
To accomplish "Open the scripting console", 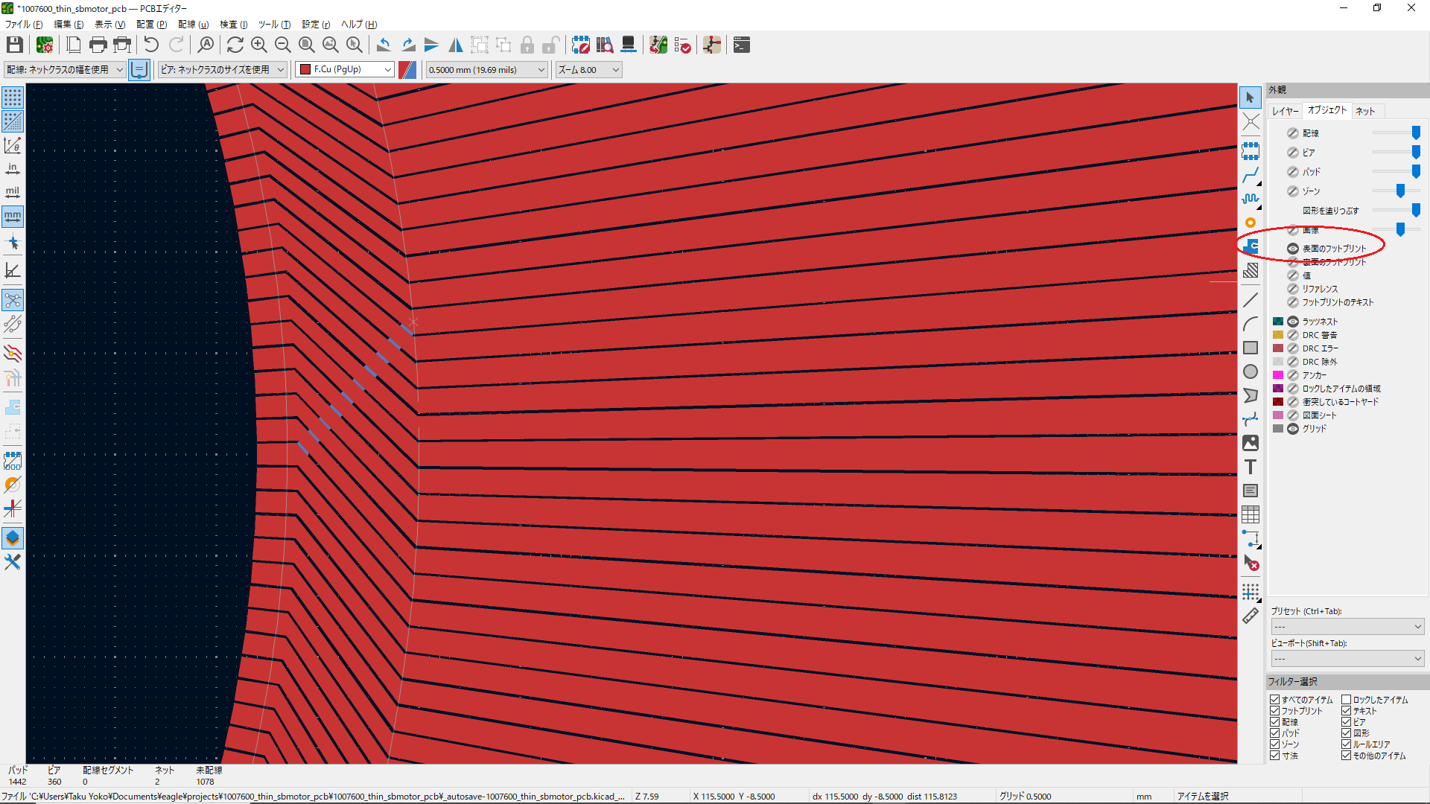I will [x=742, y=45].
